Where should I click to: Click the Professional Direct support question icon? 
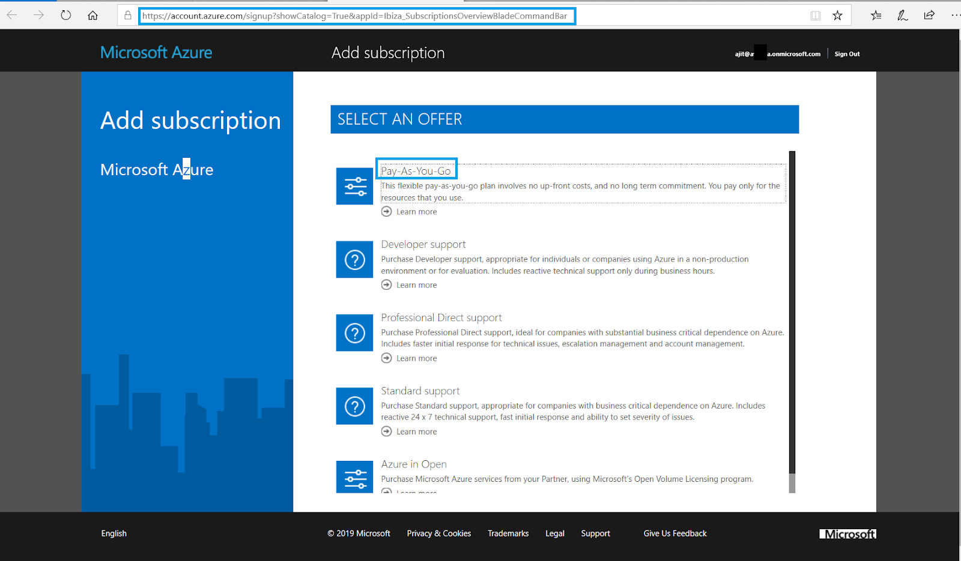(354, 332)
